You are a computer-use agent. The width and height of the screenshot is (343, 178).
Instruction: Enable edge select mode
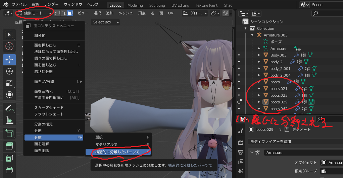(x=64, y=13)
